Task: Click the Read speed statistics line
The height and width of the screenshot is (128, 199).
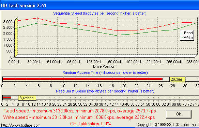Action: 80,111
